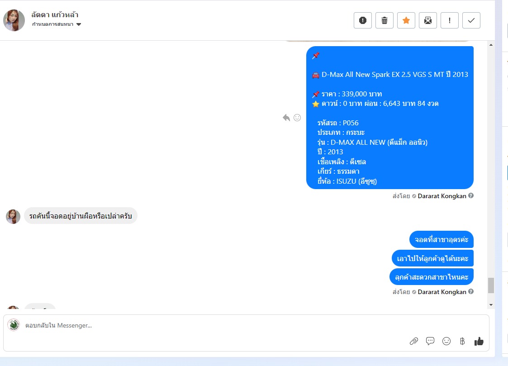Open payment request baht icon
Screen dimensions: 508x366
coord(462,341)
